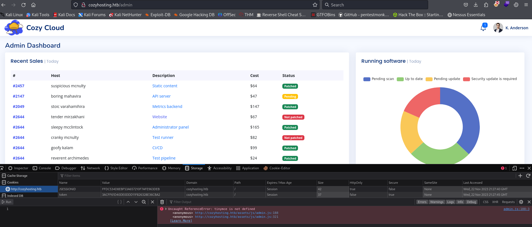Image resolution: width=532 pixels, height=227 pixels.
Task: Open the Exploit-DB bookmark
Action: tap(158, 15)
